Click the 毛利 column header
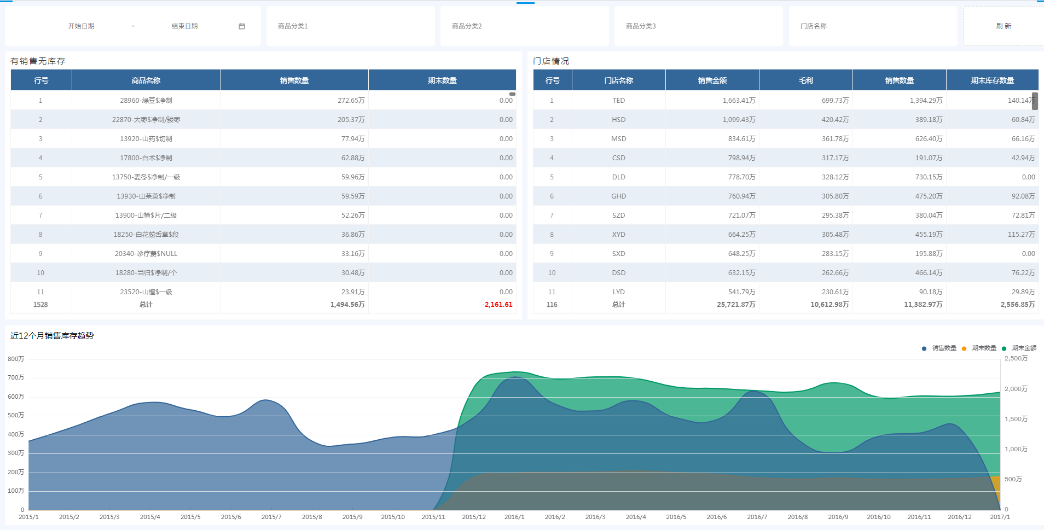 pos(805,80)
